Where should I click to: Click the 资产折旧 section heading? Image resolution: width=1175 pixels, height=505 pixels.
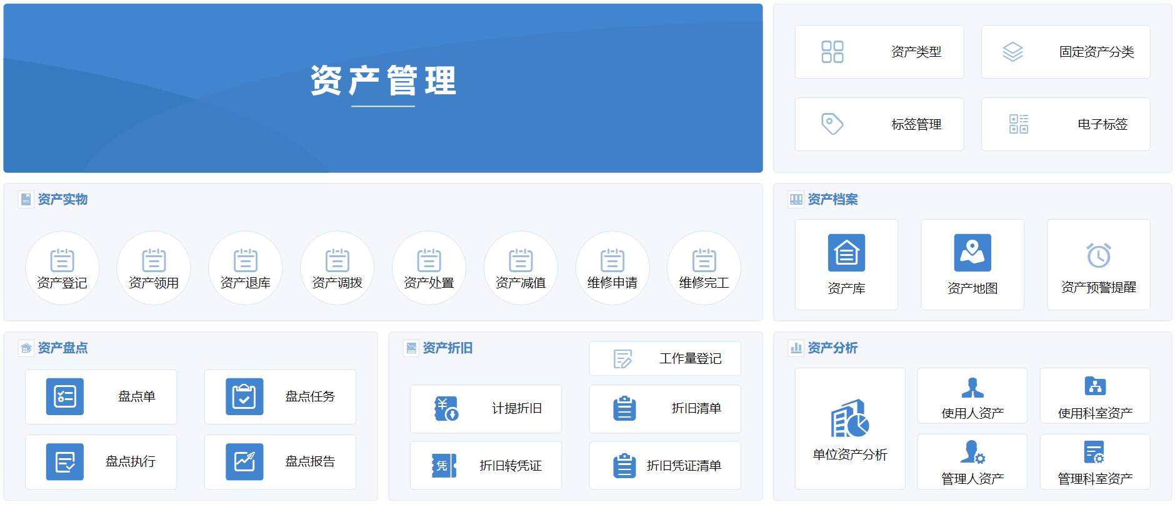(x=447, y=348)
